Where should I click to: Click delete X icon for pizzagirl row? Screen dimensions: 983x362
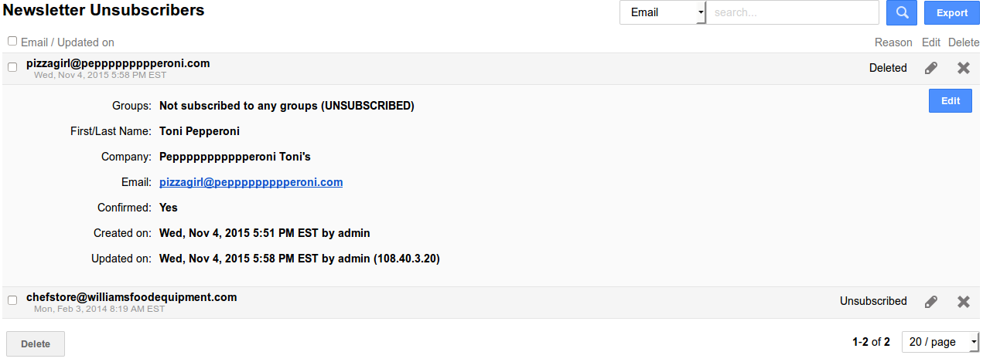pyautogui.click(x=963, y=68)
